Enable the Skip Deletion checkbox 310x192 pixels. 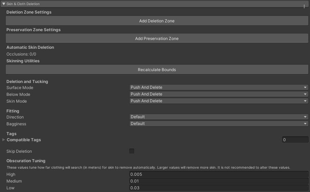[132, 151]
